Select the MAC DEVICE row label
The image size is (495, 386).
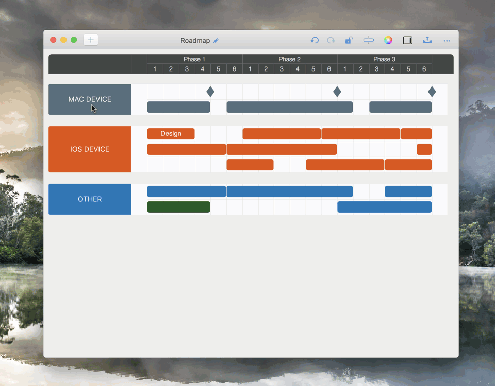click(x=90, y=99)
